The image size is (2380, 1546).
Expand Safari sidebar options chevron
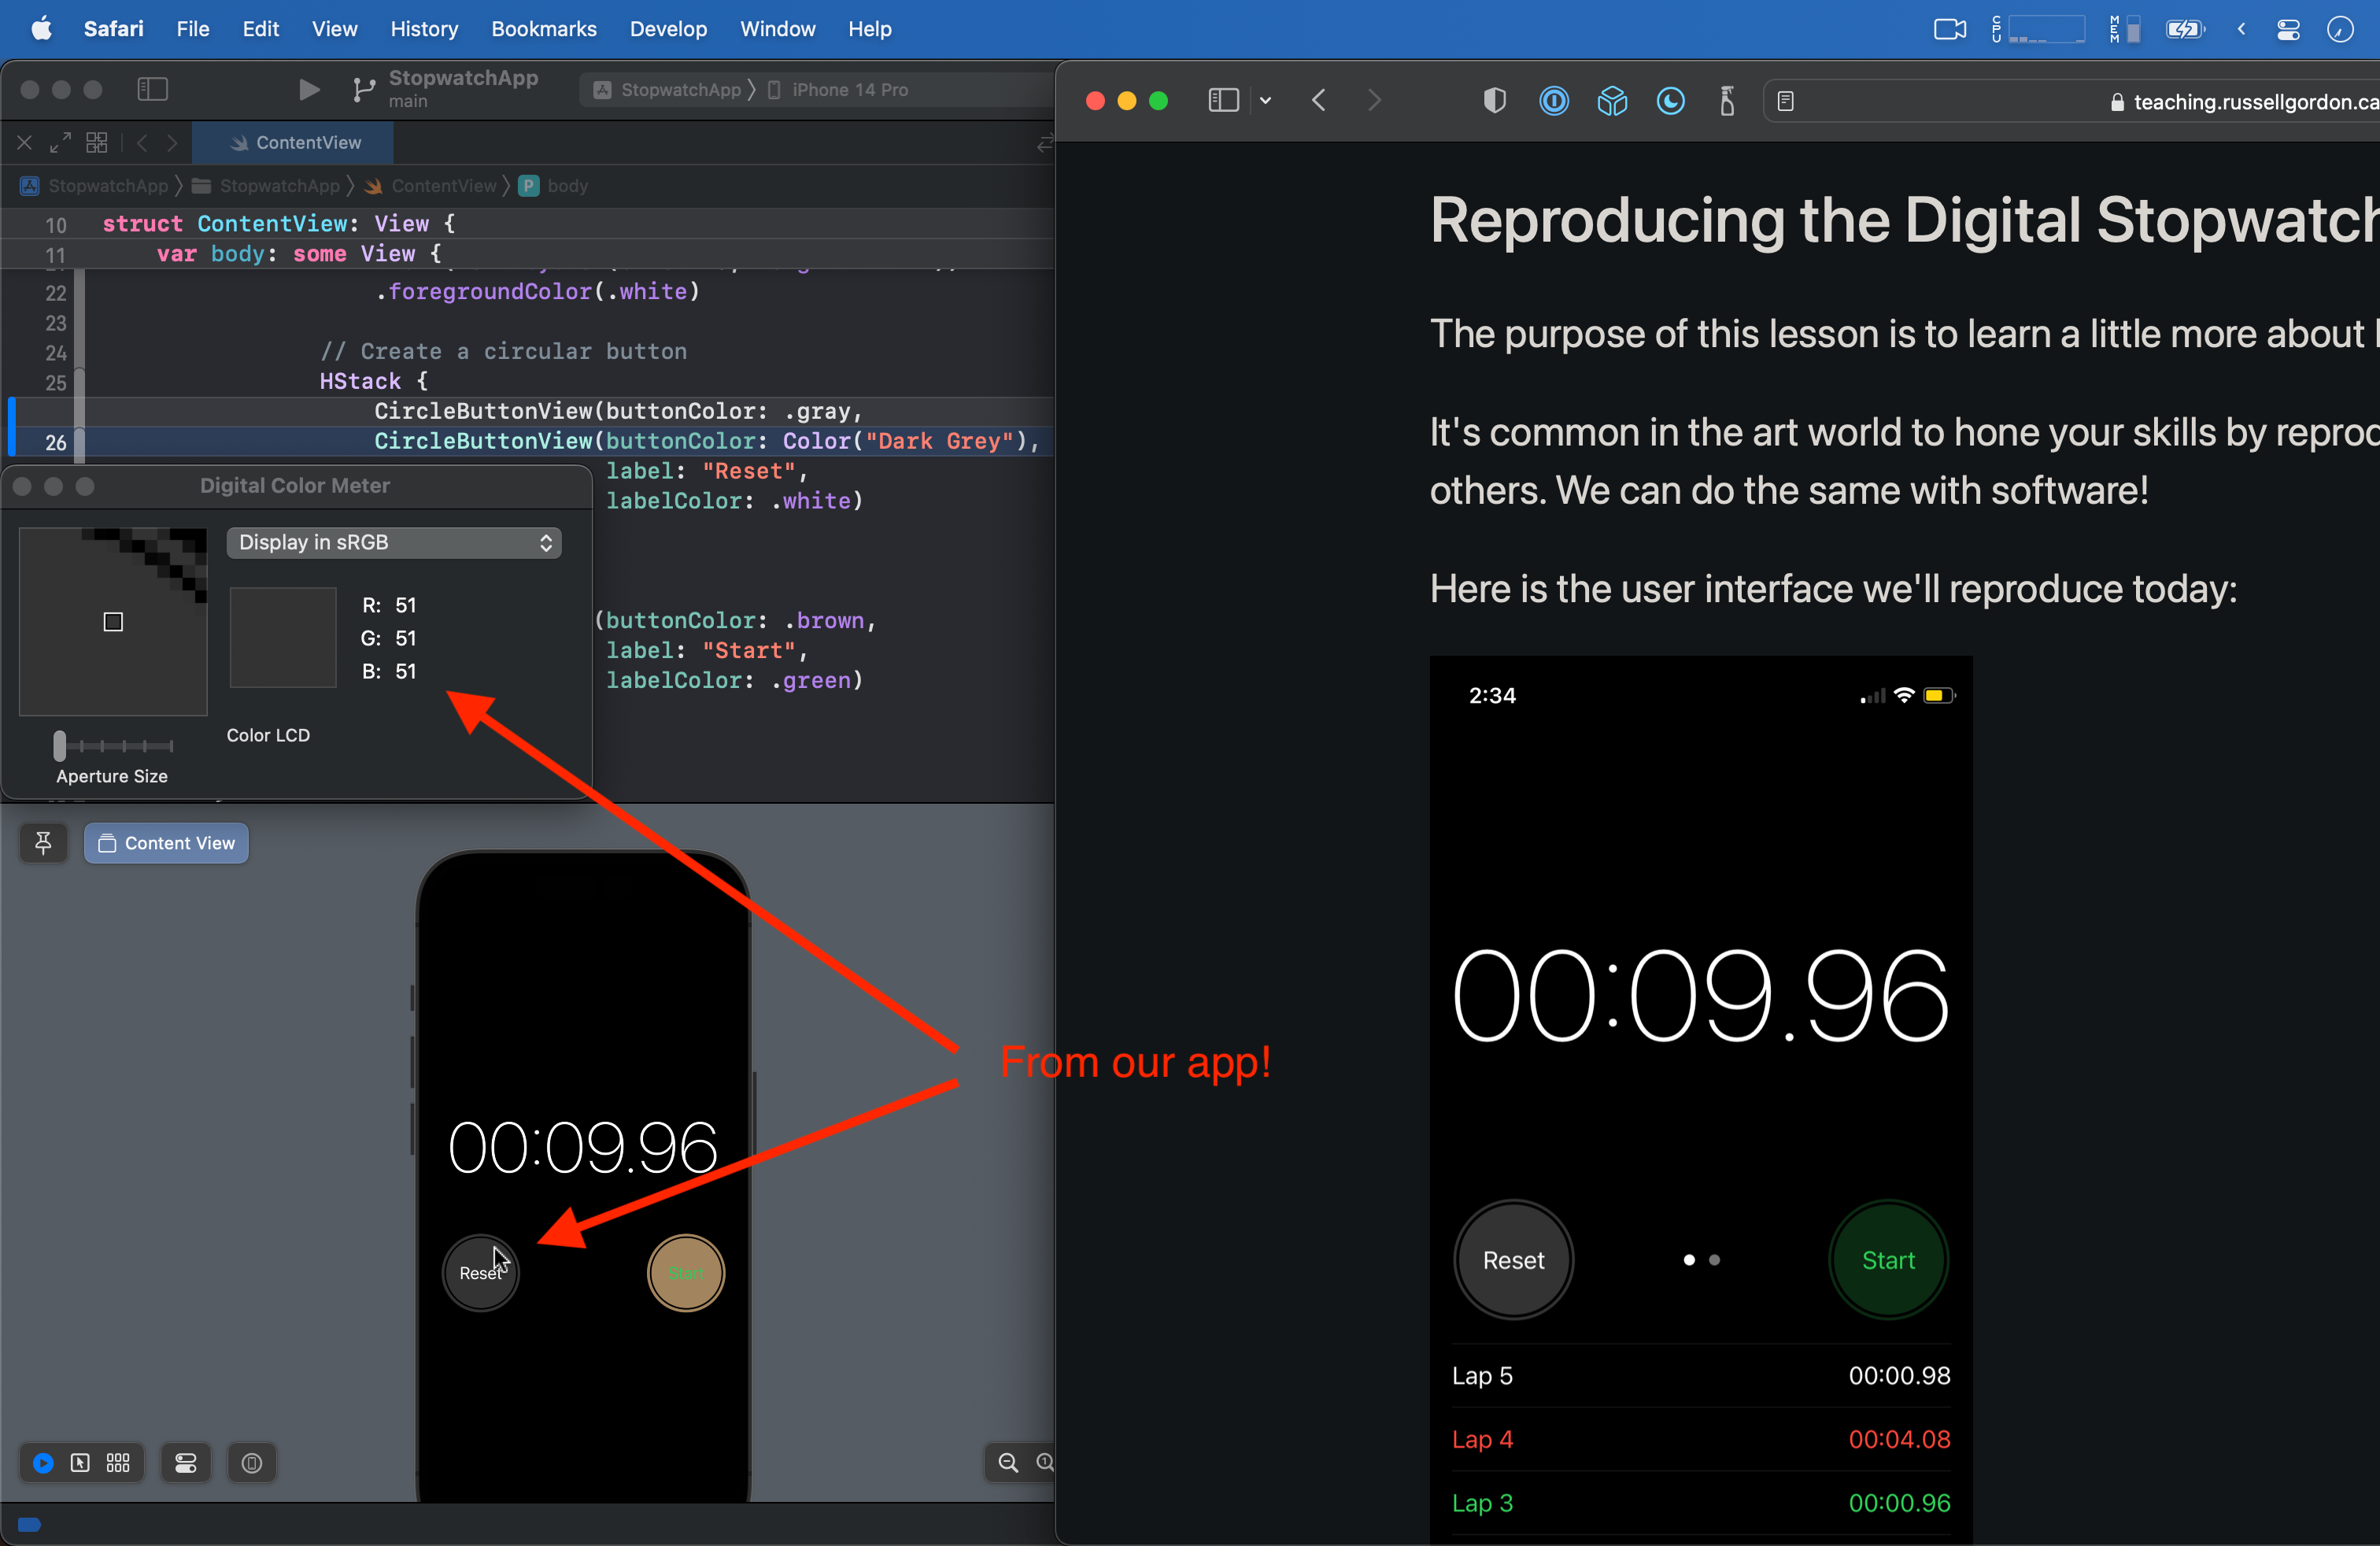1265,101
